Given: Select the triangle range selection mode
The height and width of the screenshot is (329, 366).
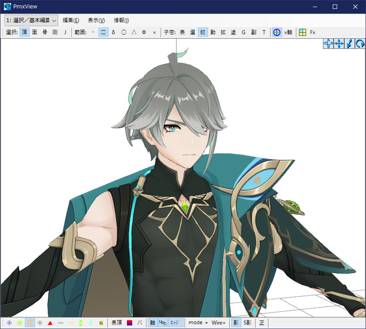Looking at the screenshot, I should tap(133, 32).
